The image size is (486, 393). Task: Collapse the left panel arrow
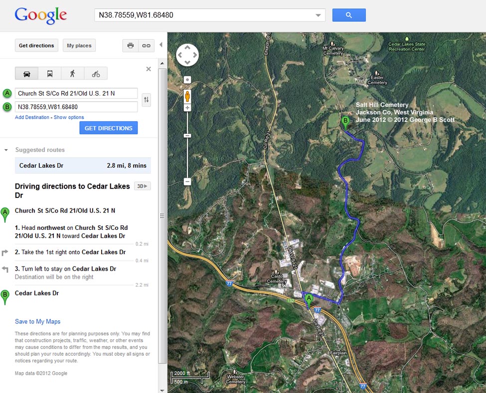[x=161, y=45]
